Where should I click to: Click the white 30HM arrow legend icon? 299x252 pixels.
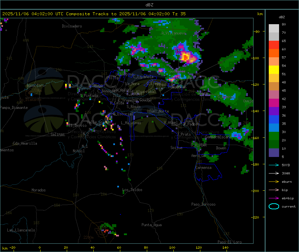pyautogui.click(x=274, y=173)
